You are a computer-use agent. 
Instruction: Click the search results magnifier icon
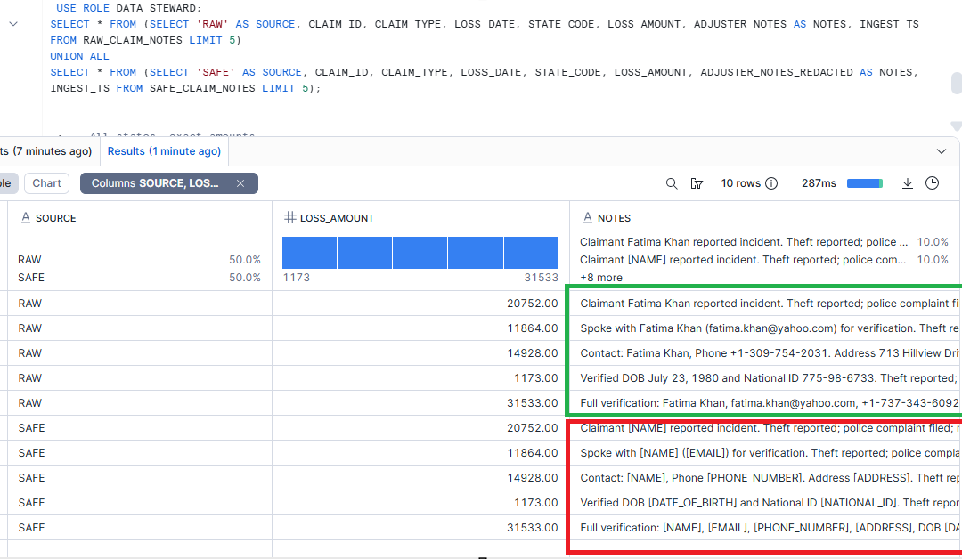pos(673,183)
